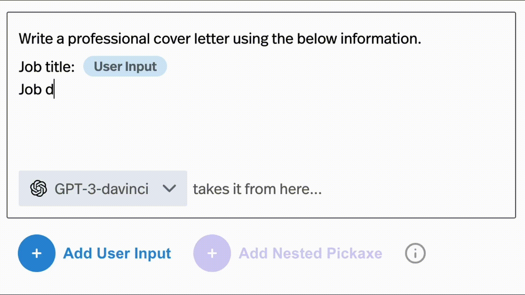Click the greyed-out Nested Pickaxe plus icon
Viewport: 525px width, 295px height.
point(212,253)
